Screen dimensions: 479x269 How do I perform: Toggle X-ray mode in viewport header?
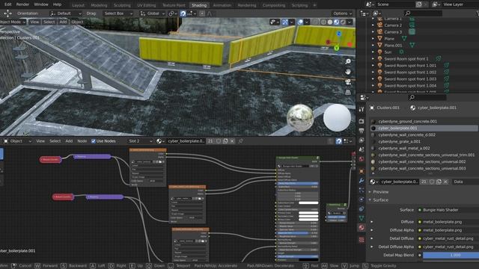315,22
